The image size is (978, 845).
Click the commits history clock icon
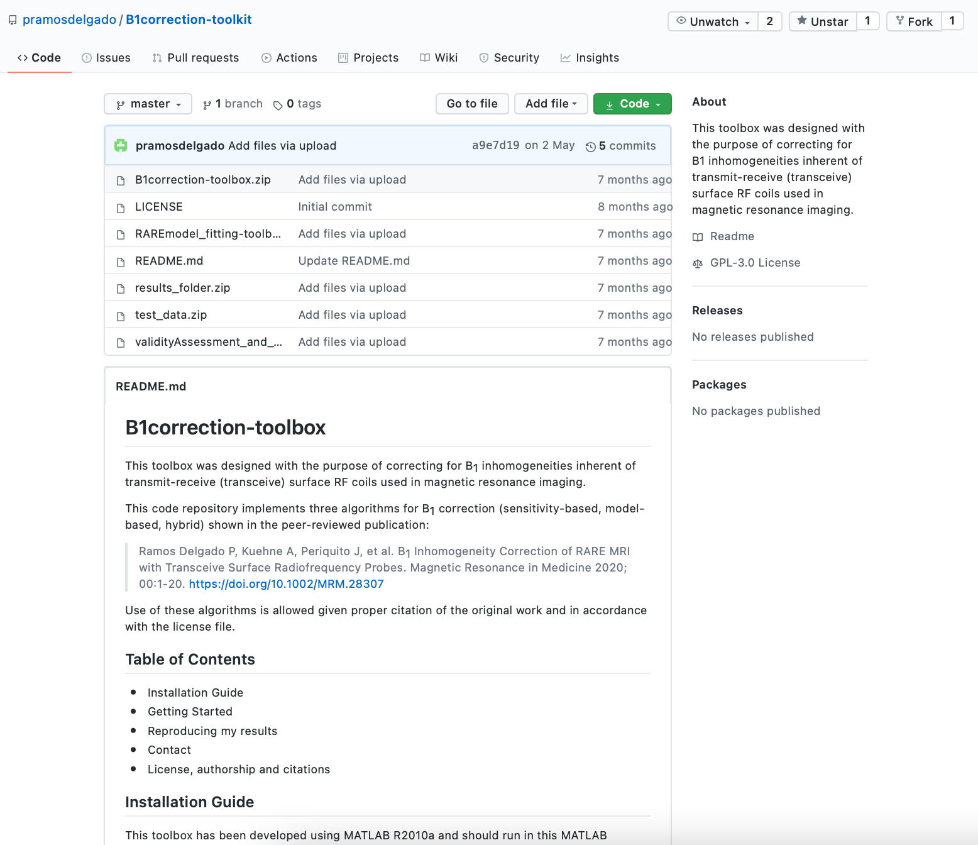tap(590, 146)
